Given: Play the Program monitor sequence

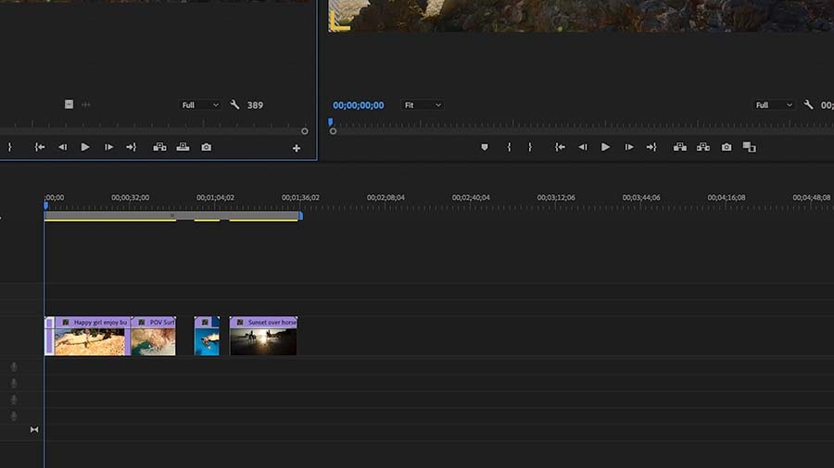Looking at the screenshot, I should [605, 147].
